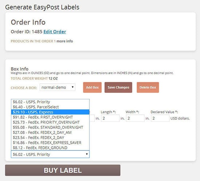Click the 'Box Info' heading
Viewport: 200px width, 181px height.
coord(20,69)
